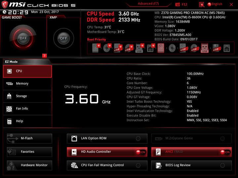238x178 pixels.
Task: Enable CPU Fan Fail Warning Control switch
Action: point(138,165)
